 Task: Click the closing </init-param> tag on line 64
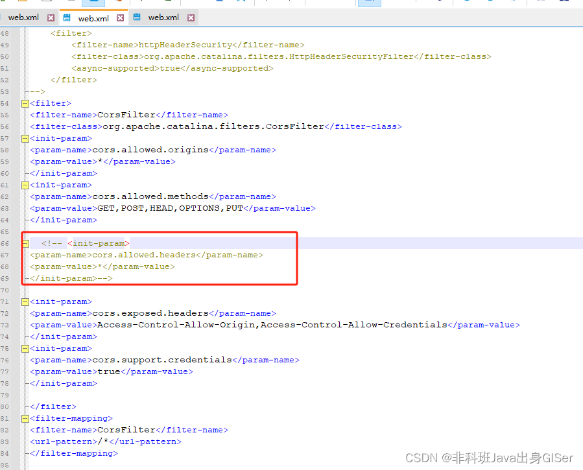tap(63, 220)
